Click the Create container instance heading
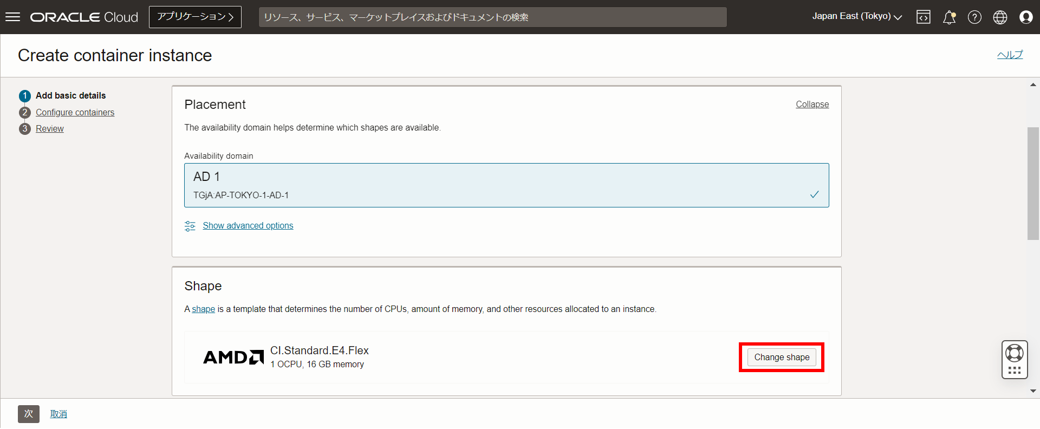The width and height of the screenshot is (1040, 429). 115,55
